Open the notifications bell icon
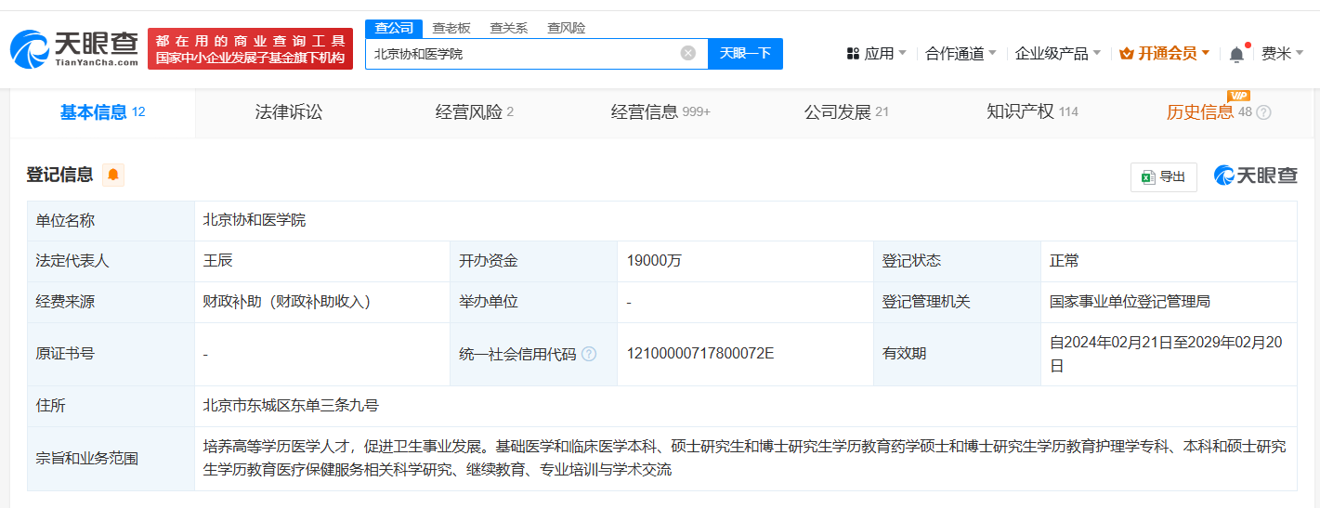The height and width of the screenshot is (508, 1320). coord(1236,54)
